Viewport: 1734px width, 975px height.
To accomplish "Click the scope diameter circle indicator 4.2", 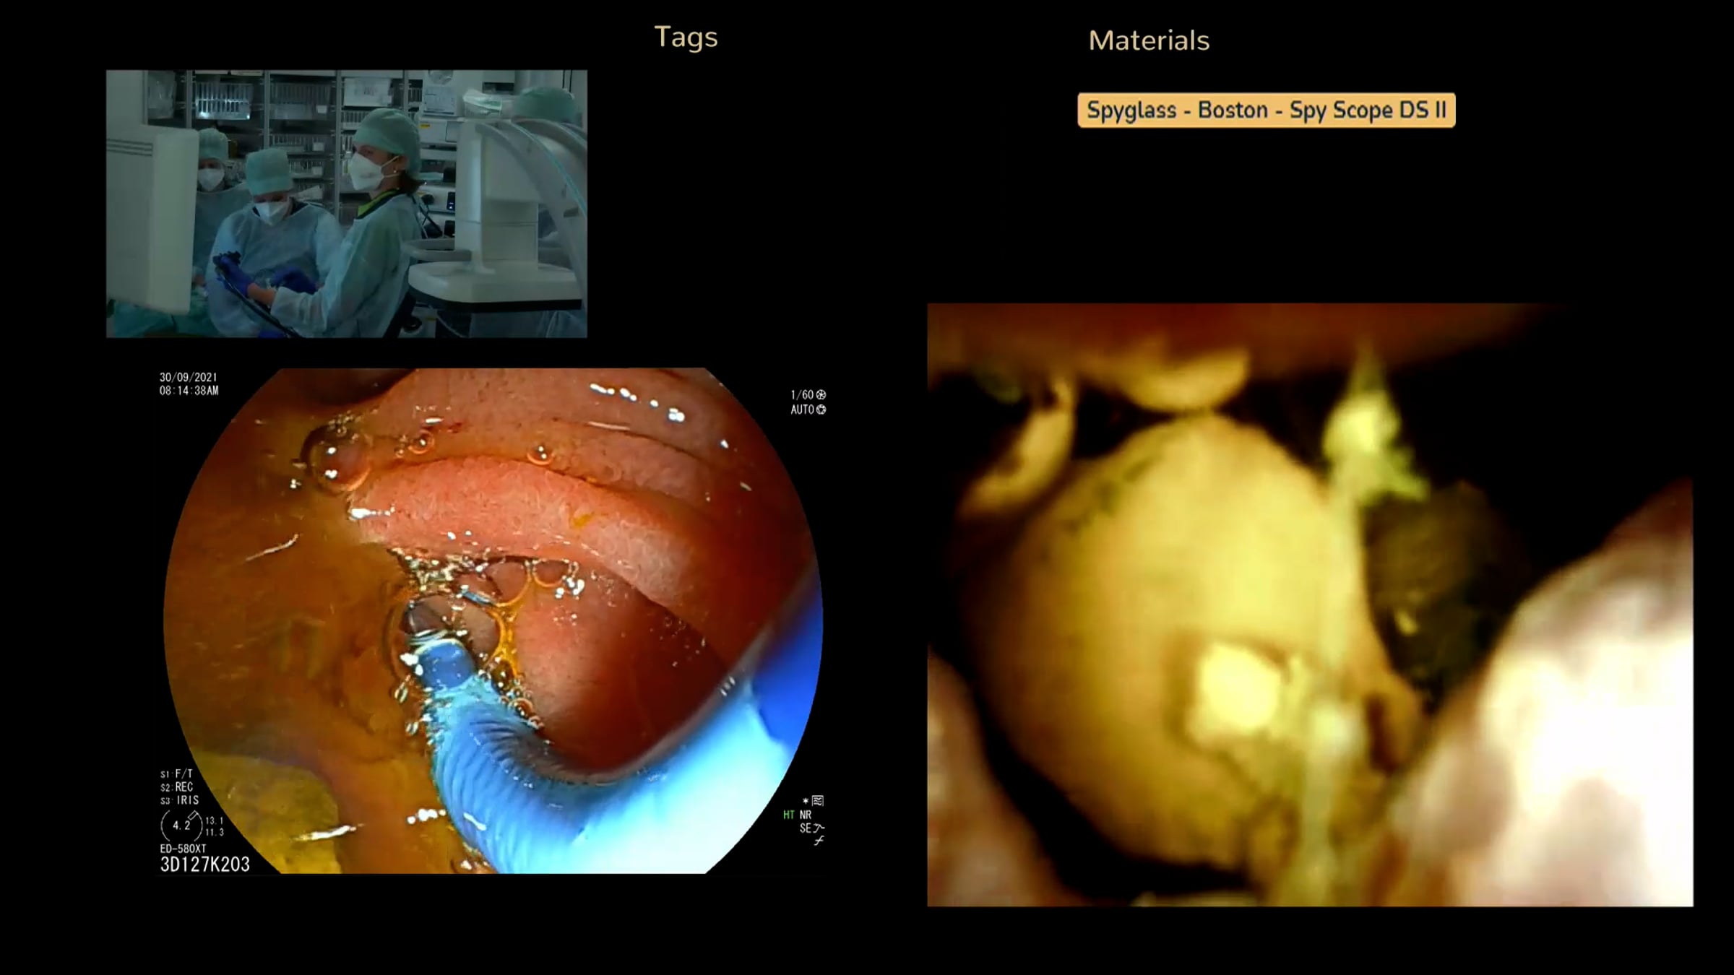I will pos(181,825).
